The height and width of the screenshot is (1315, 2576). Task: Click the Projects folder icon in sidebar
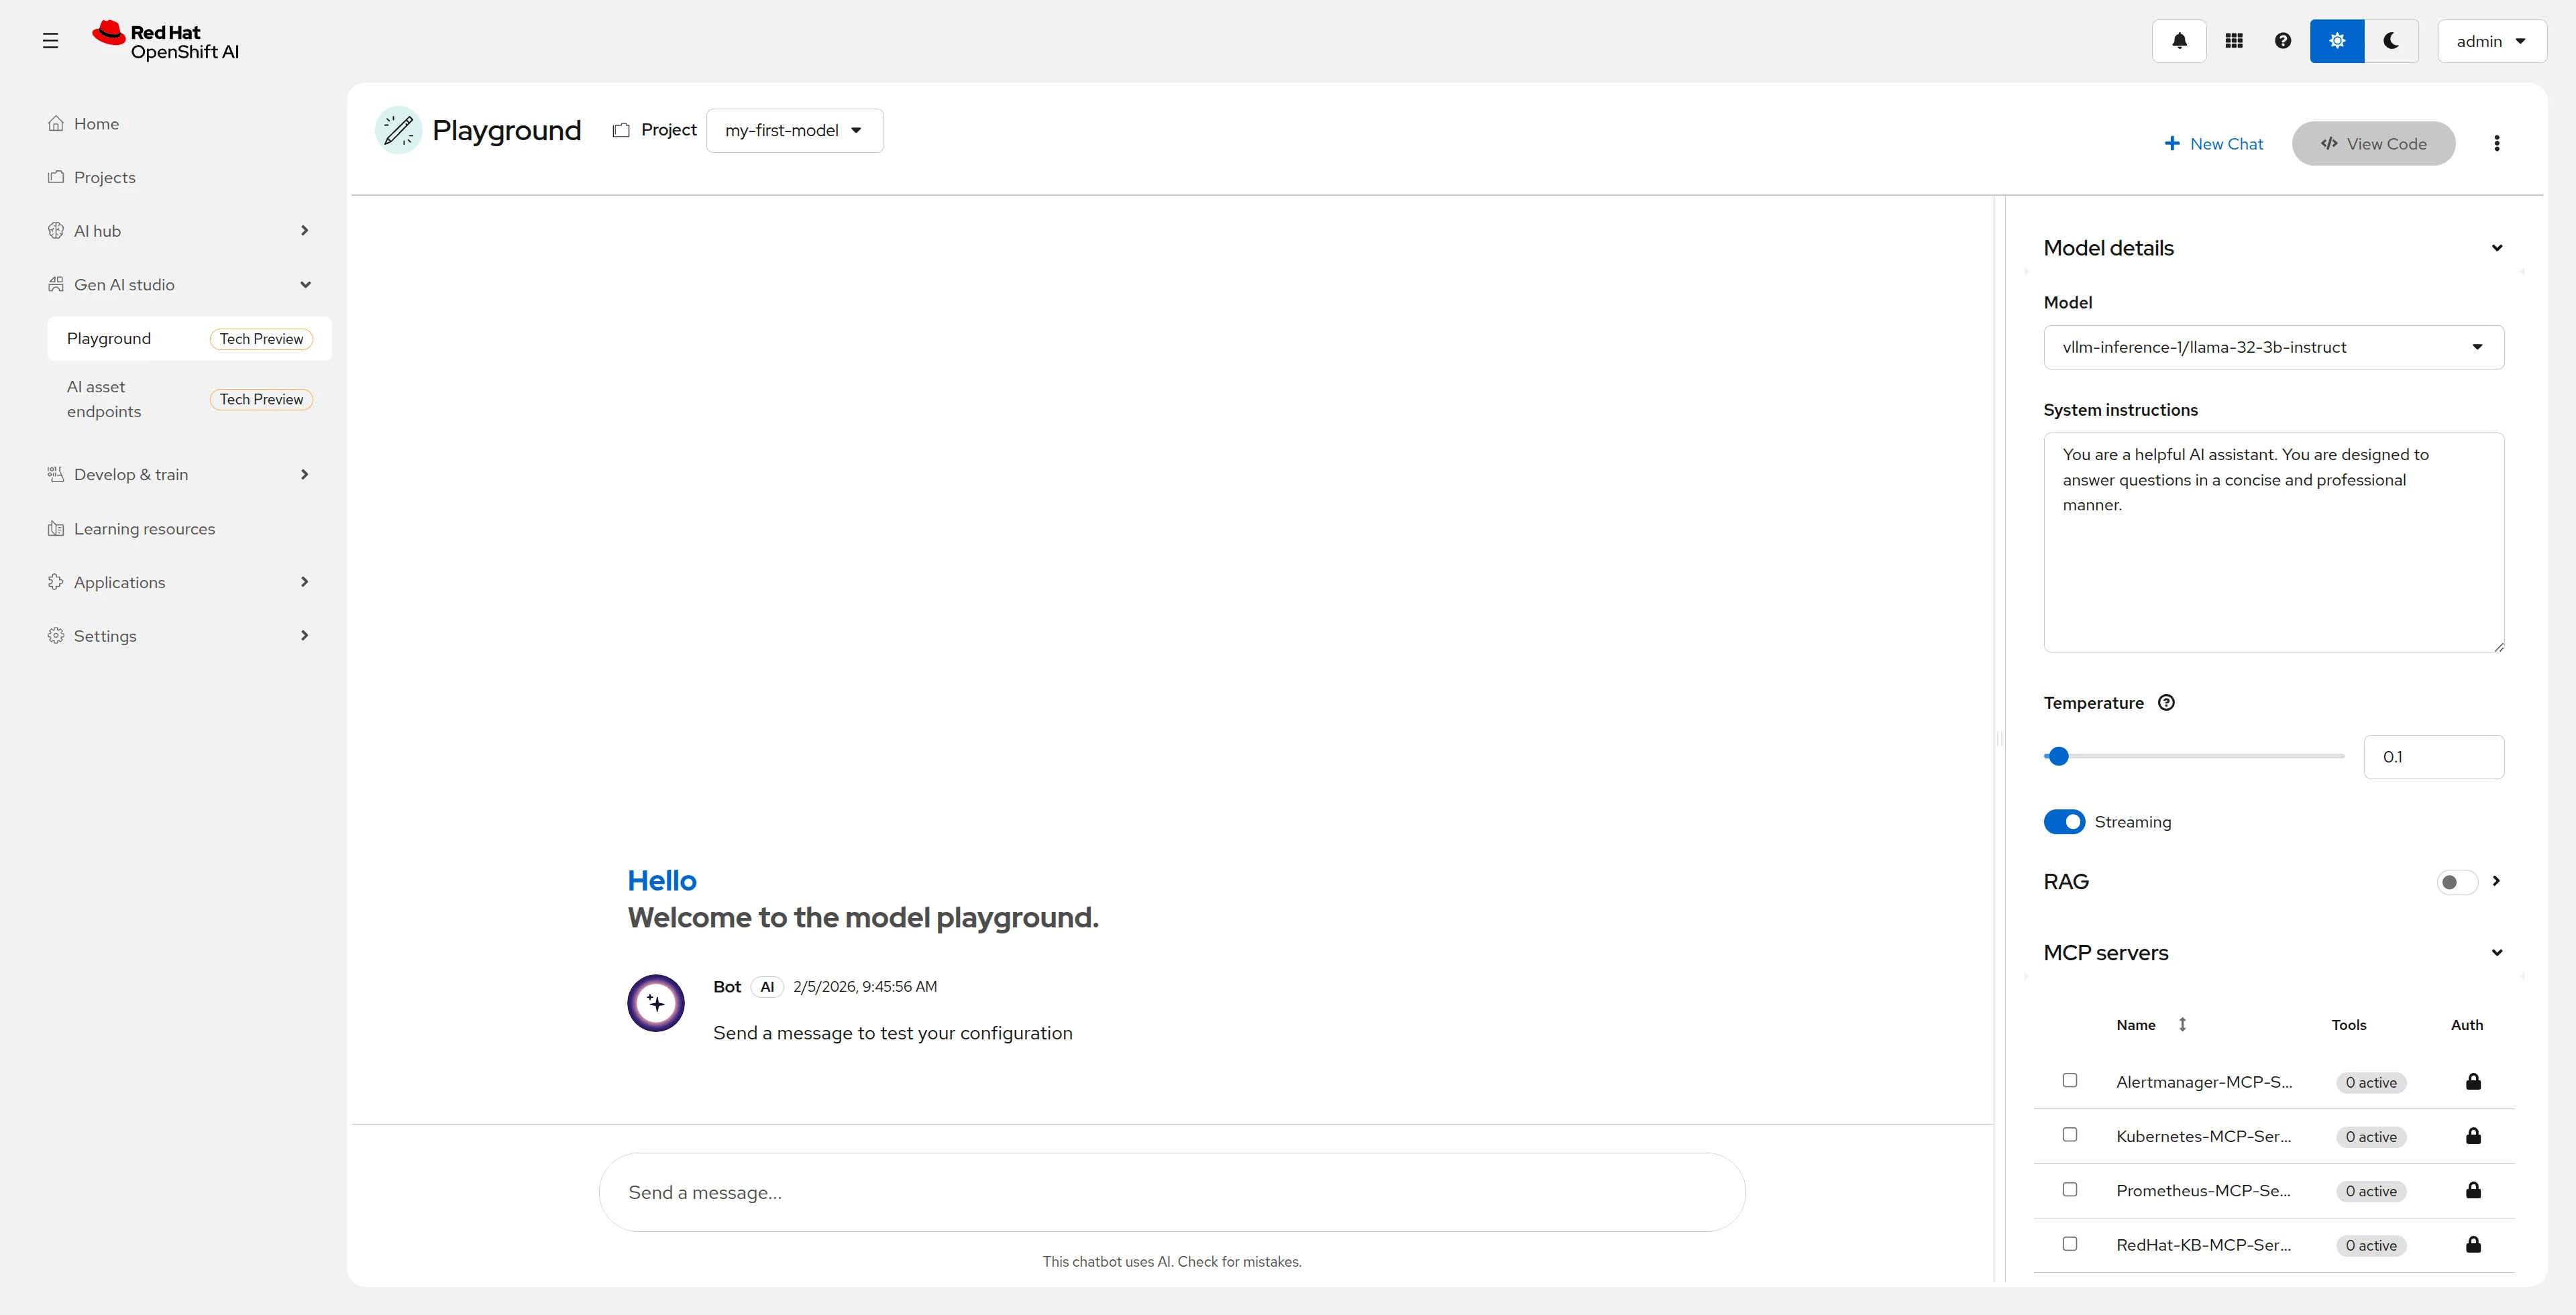[x=56, y=177]
